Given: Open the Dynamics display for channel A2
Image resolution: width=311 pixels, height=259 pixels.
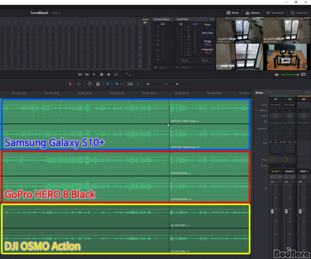Looking at the screenshot, I should pos(290,133).
